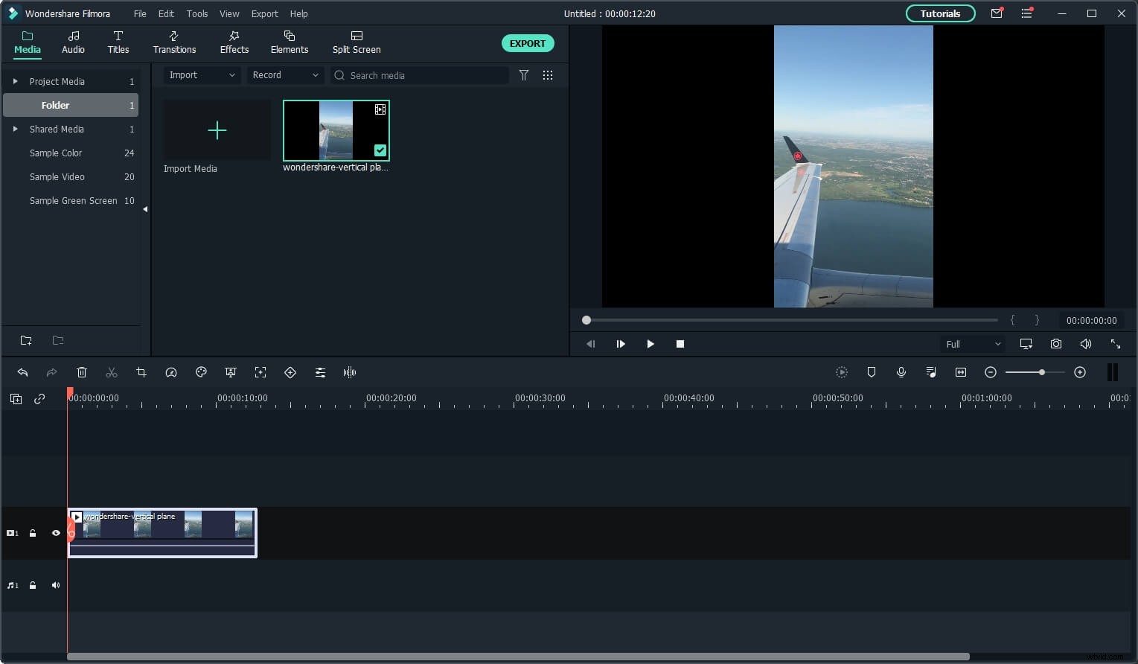Click the split scissors icon
The image size is (1138, 664).
coord(112,372)
